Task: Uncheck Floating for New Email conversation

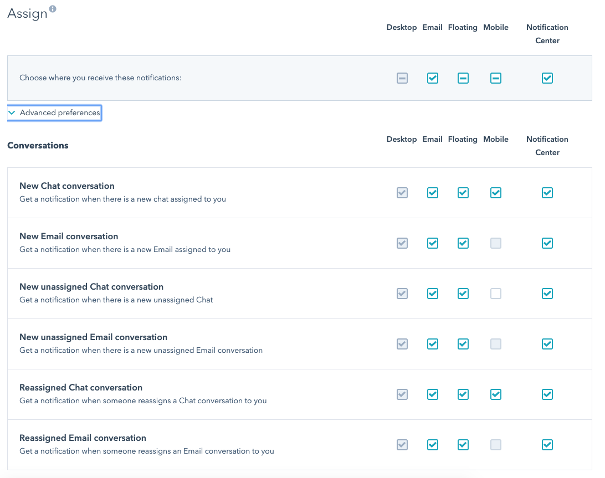Action: [463, 243]
